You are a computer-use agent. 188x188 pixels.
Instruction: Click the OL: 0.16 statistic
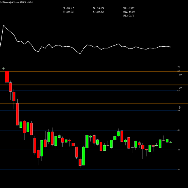coord(129,16)
